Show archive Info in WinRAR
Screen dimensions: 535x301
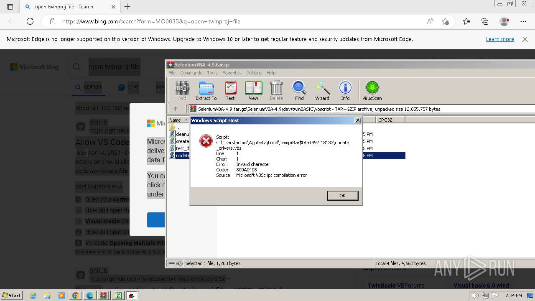coord(345,91)
